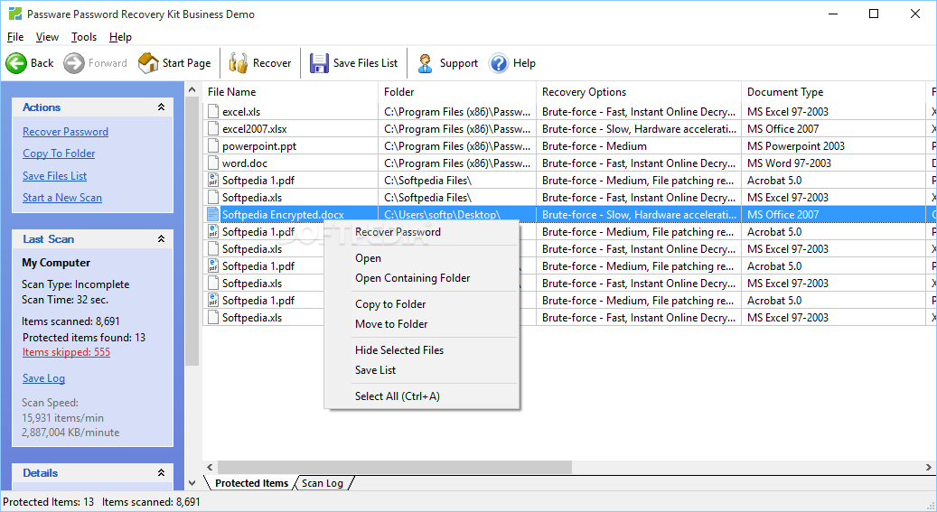
Task: Sort by the Recovery Options column header
Action: [x=639, y=92]
